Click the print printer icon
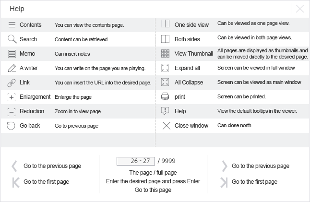 point(166,96)
